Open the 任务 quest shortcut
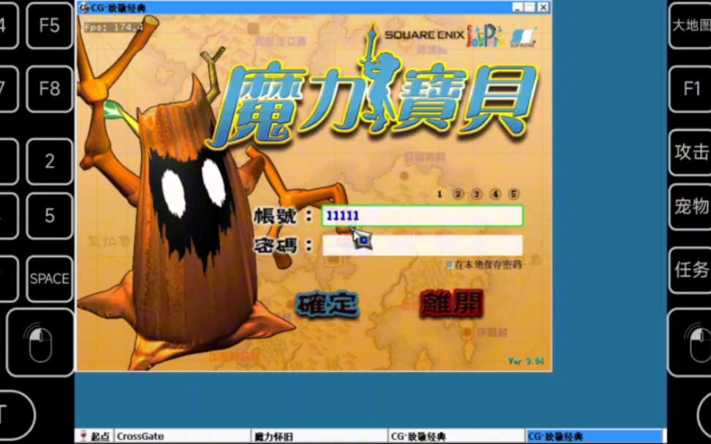 [x=691, y=270]
